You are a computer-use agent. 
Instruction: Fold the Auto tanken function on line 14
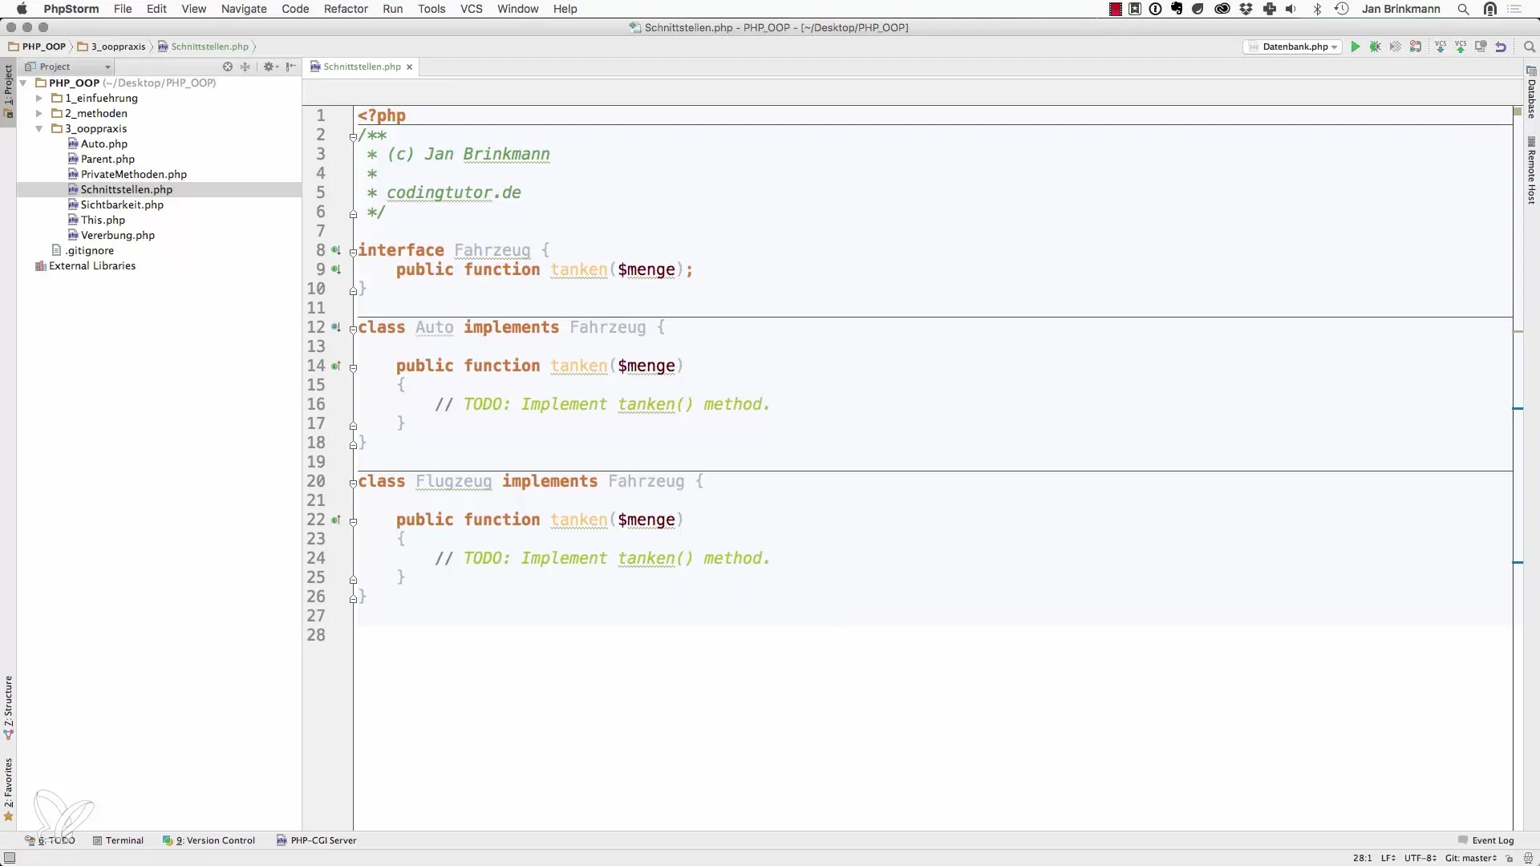coord(353,367)
